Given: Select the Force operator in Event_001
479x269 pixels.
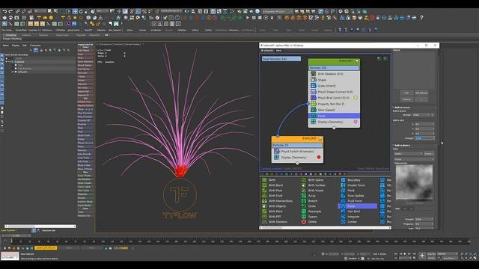Looking at the screenshot, I should coord(334,116).
